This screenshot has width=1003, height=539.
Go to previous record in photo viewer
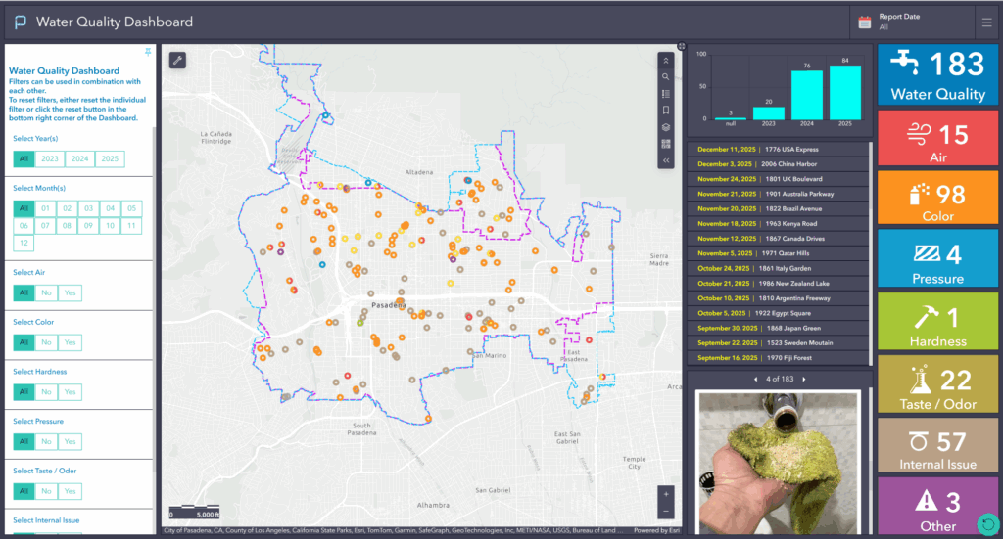point(755,380)
